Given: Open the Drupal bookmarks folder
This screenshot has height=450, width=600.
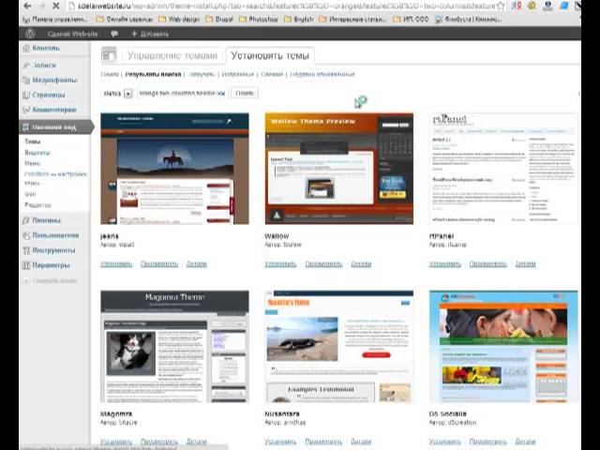Looking at the screenshot, I should pos(219,19).
